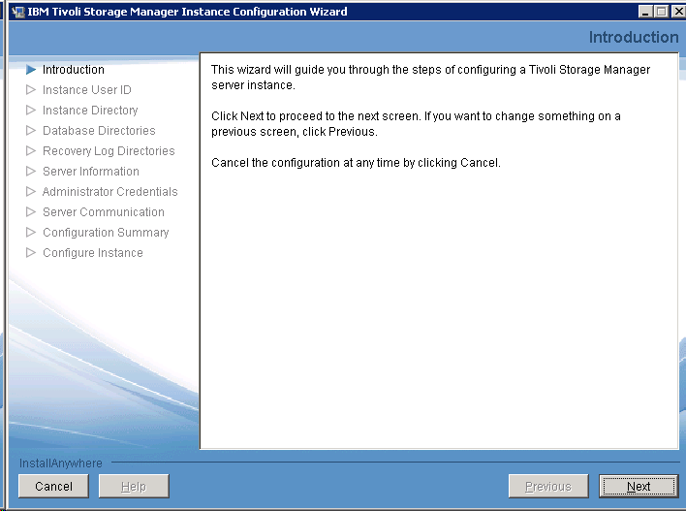Image resolution: width=686 pixels, height=511 pixels.
Task: Click the Help button
Action: tap(134, 486)
